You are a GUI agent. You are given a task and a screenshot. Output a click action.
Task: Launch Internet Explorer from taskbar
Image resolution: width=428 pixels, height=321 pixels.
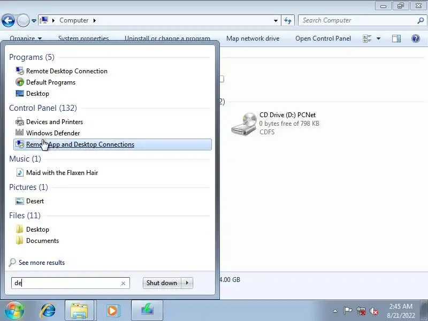pyautogui.click(x=48, y=310)
